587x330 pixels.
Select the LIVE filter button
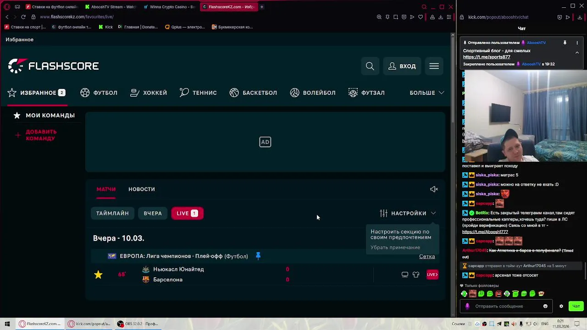[187, 213]
